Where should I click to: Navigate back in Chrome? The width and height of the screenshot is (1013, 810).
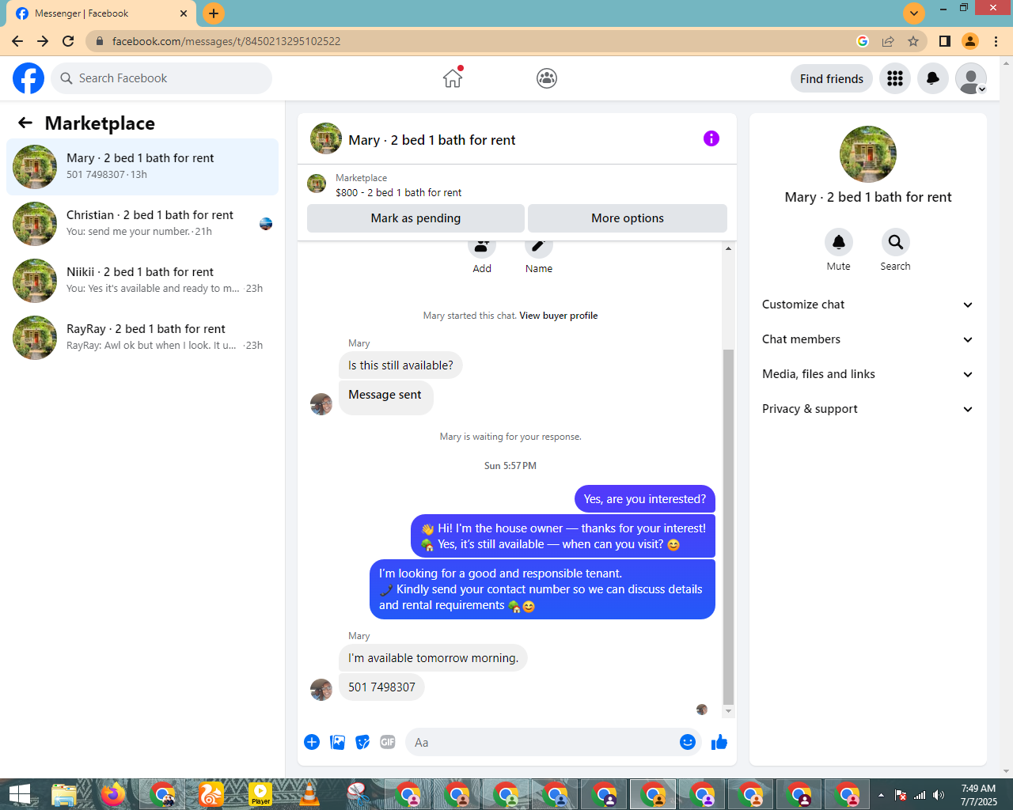[x=17, y=41]
